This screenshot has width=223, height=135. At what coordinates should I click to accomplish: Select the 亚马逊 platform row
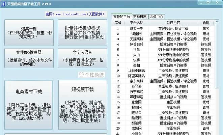[163, 86]
